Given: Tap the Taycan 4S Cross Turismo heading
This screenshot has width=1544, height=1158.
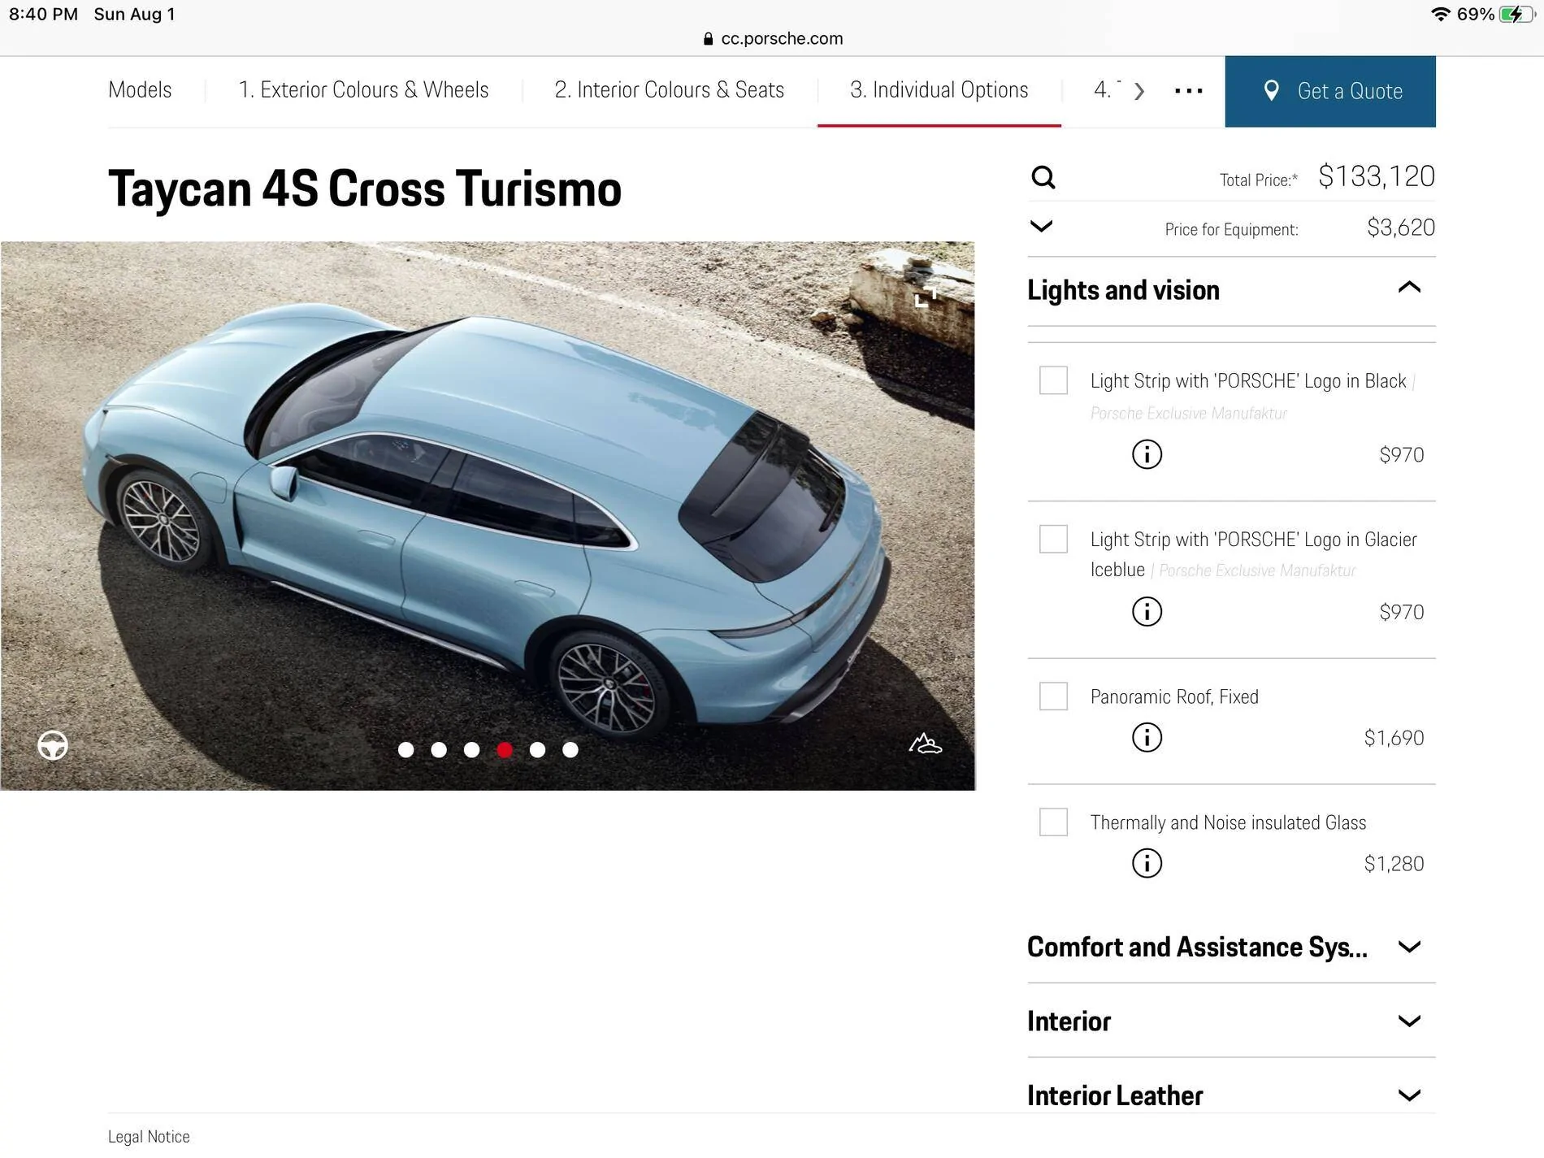Looking at the screenshot, I should point(365,189).
